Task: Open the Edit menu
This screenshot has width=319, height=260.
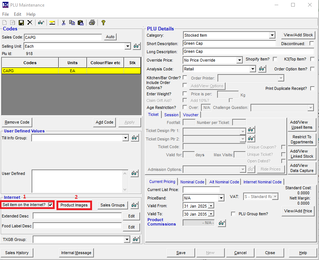Action: point(18,14)
